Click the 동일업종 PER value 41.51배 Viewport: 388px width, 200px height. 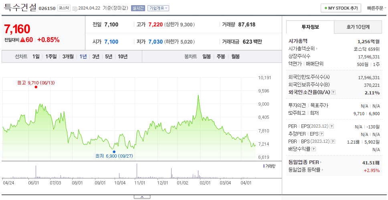(x=371, y=163)
